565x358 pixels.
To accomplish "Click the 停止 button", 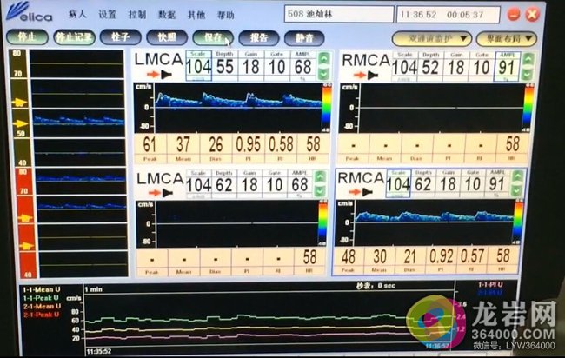I will [27, 36].
